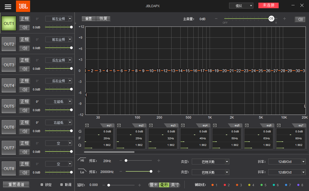Toggle the 锁定 lock checkbox
Viewport: 309px width, 191px height.
click(x=42, y=185)
